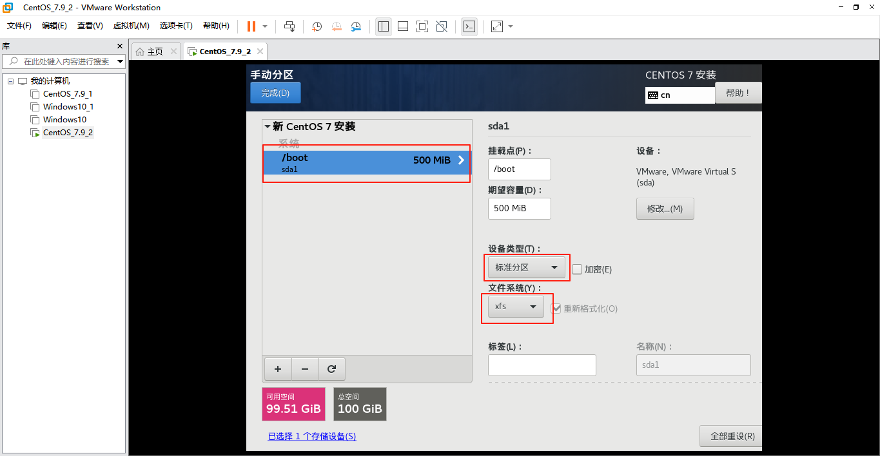
Task: Toggle the 加密(E) checkbox
Action: (577, 269)
